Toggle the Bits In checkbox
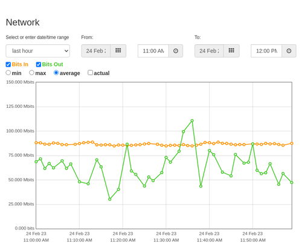 [x=8, y=64]
